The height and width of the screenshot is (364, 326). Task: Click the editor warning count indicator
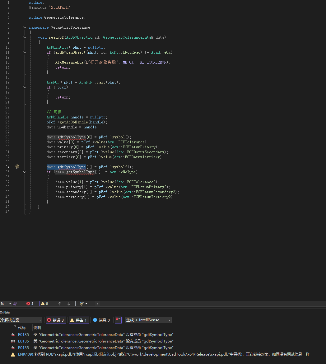click(x=44, y=304)
